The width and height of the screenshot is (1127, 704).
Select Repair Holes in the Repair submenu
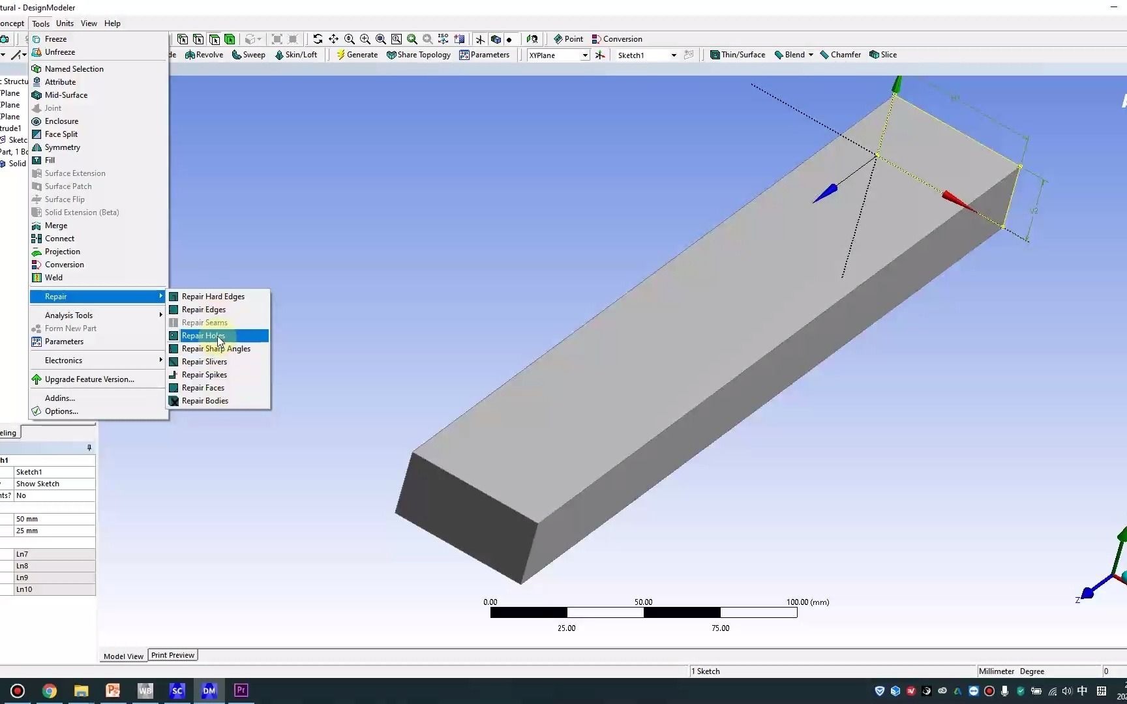tap(203, 335)
